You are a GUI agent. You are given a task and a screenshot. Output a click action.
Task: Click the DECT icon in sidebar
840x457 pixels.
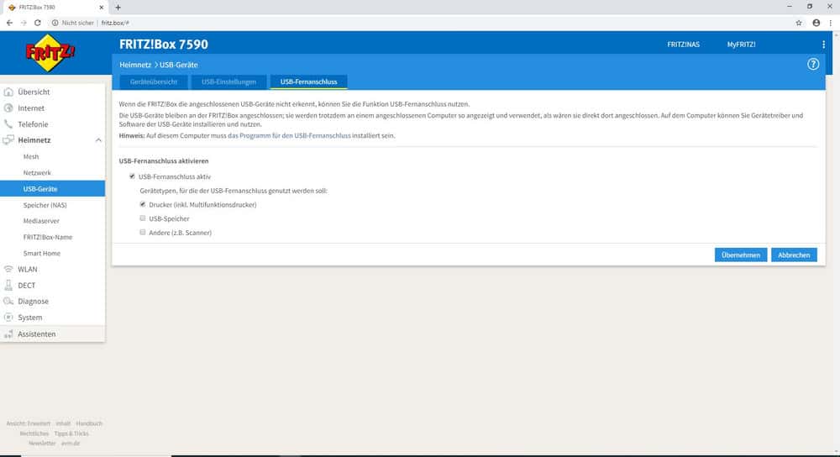9,286
